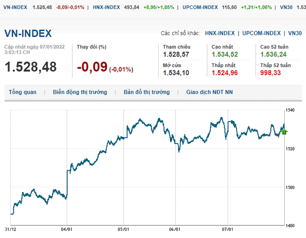
Task: Open the Tổng quan tab
Action: tap(23, 92)
